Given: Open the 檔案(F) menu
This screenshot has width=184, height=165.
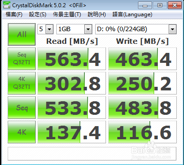Looking at the screenshot, I should coord(14,14).
